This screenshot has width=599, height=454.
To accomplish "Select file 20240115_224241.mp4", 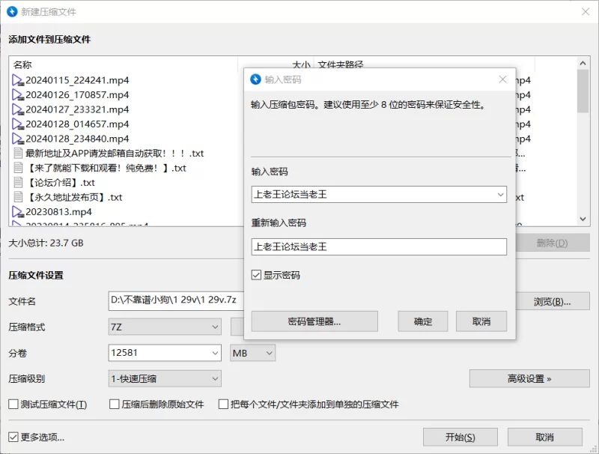I will pos(77,80).
